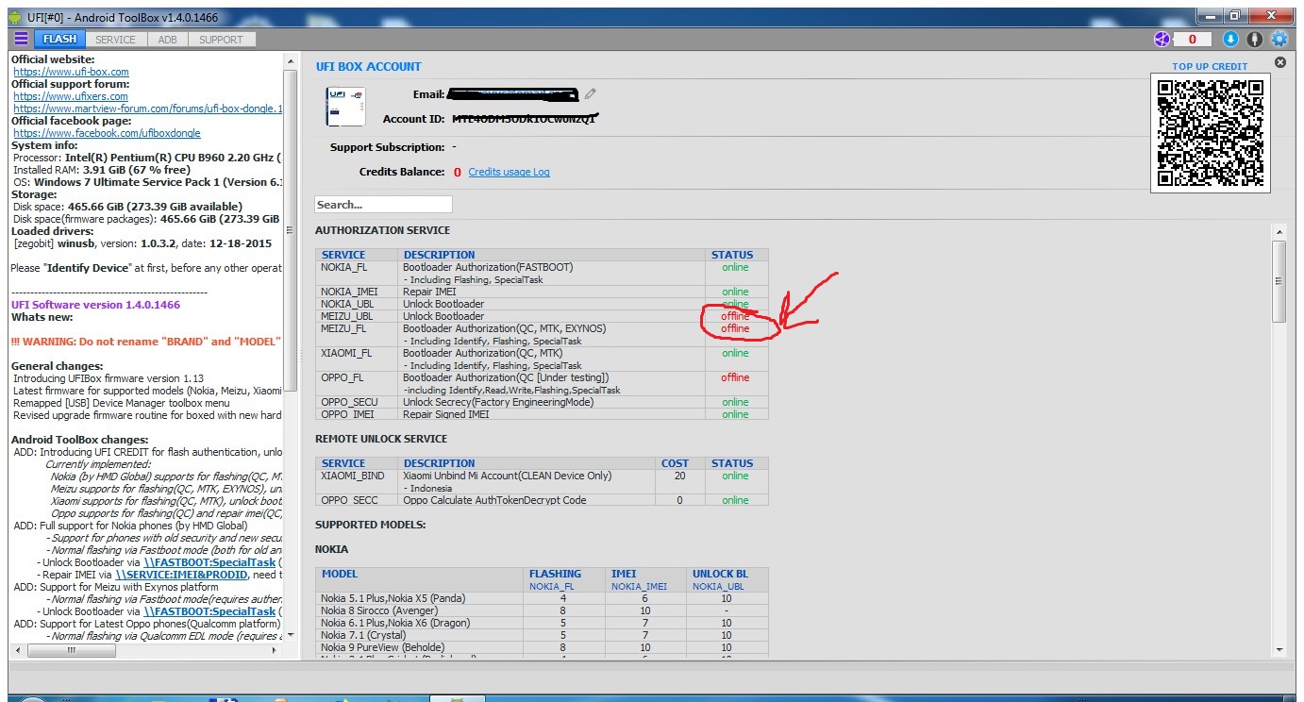
Task: Select the NOKIA_FL service row
Action: (x=542, y=273)
